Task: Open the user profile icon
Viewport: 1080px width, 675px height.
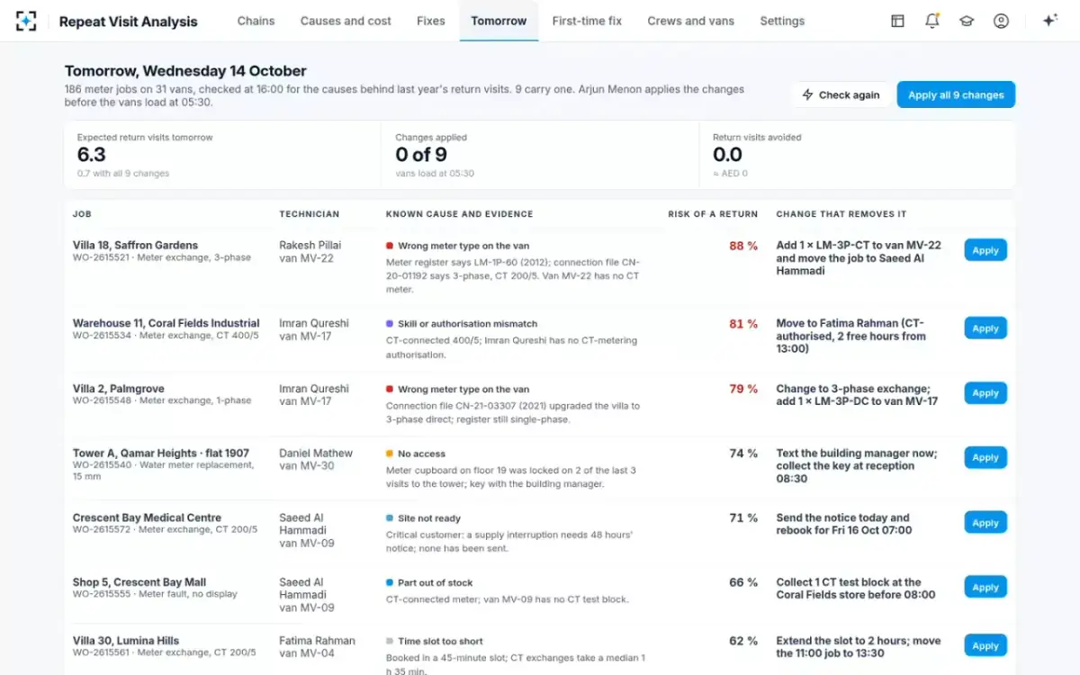Action: 1001,21
